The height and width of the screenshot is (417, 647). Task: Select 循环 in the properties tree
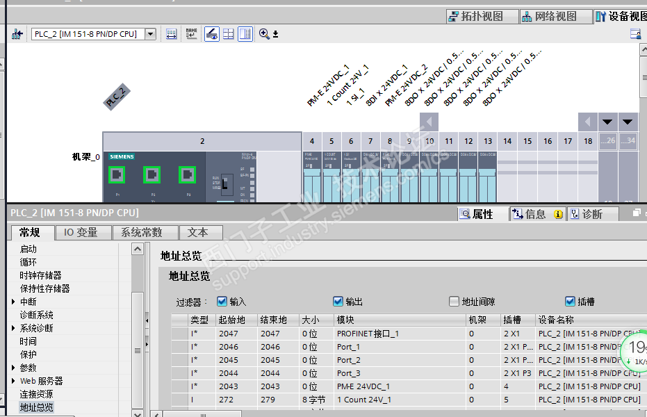(28, 262)
